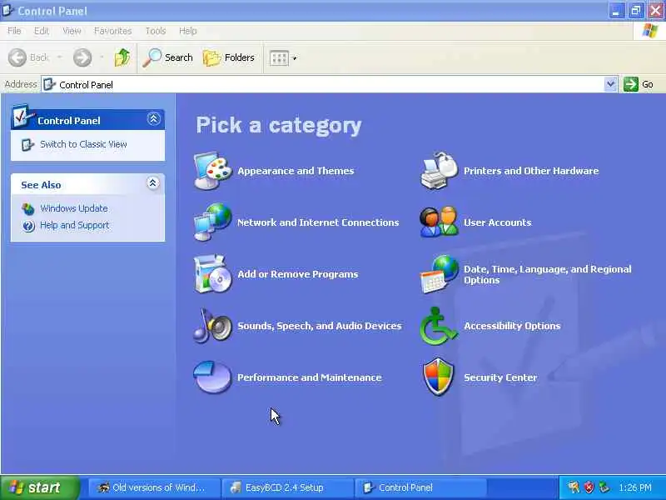The width and height of the screenshot is (666, 500).
Task: Click the Date, Time, Language calendar globe icon
Action: [x=440, y=274]
